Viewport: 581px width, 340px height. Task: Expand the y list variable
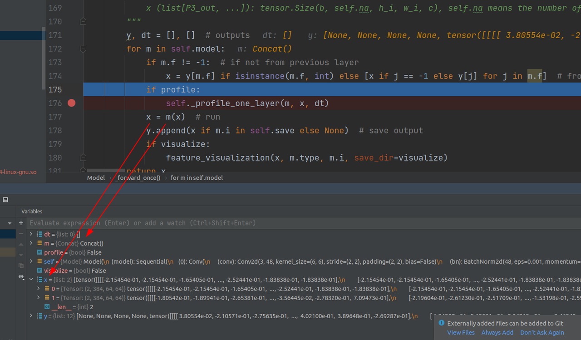pyautogui.click(x=31, y=316)
